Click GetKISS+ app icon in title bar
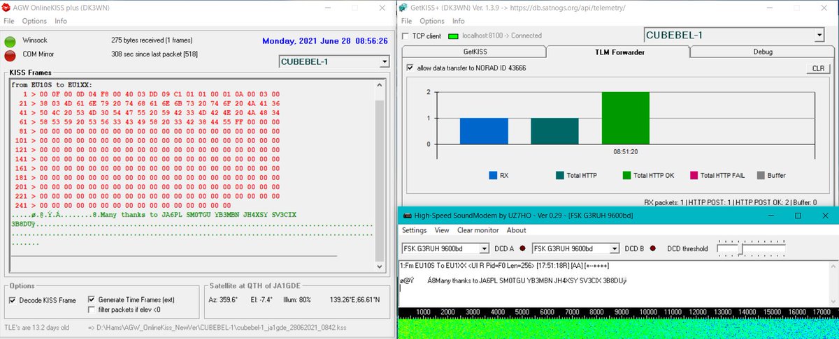 tap(403, 8)
